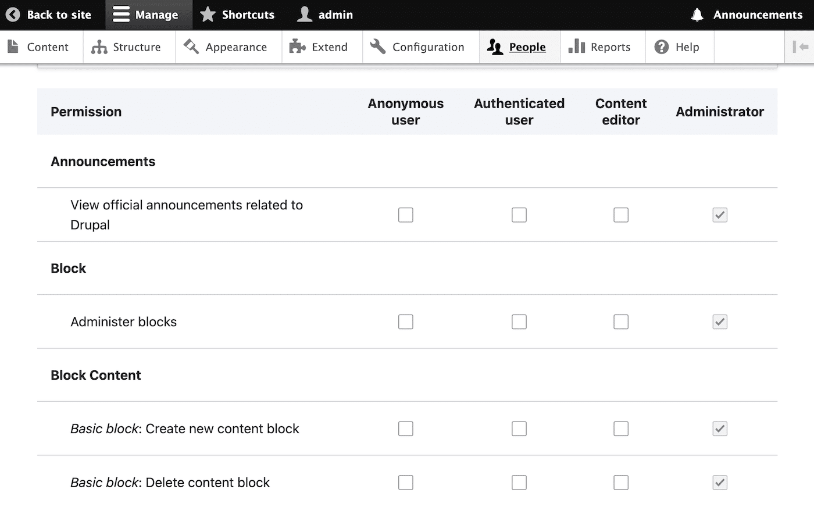Enable Create new content block for Anonymous

pos(406,429)
